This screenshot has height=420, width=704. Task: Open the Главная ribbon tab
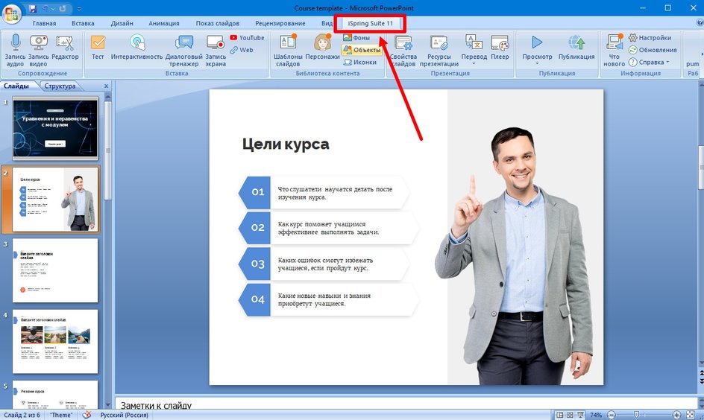click(x=44, y=23)
